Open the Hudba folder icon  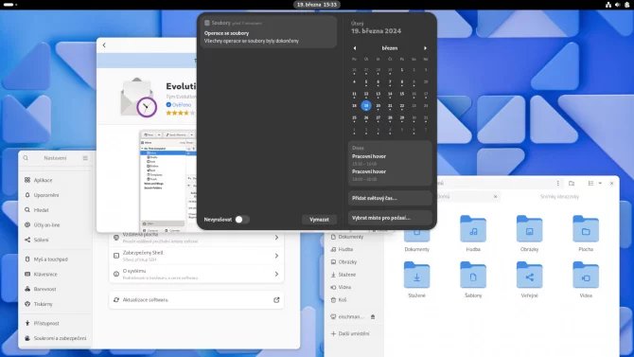click(473, 229)
